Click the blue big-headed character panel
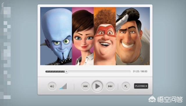Image resolution: width=186 pixels, height=106 pixels. (56, 36)
